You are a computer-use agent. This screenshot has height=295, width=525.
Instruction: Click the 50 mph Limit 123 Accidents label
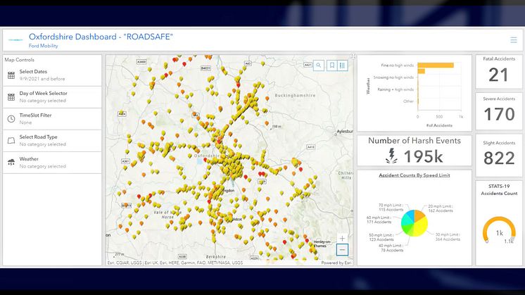(381, 237)
